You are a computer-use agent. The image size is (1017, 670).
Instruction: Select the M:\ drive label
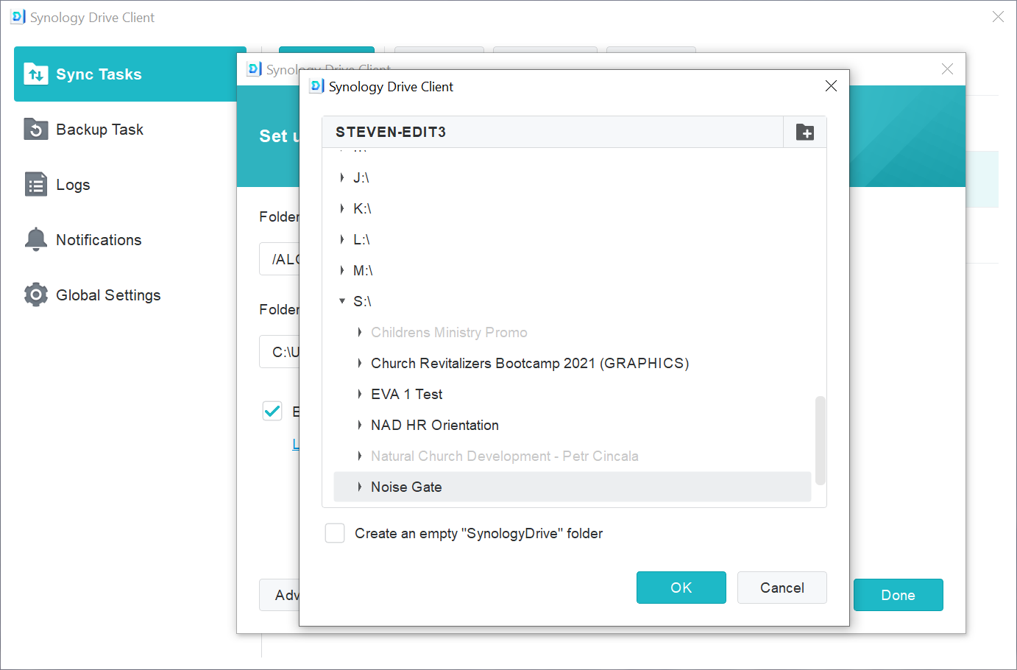(363, 270)
